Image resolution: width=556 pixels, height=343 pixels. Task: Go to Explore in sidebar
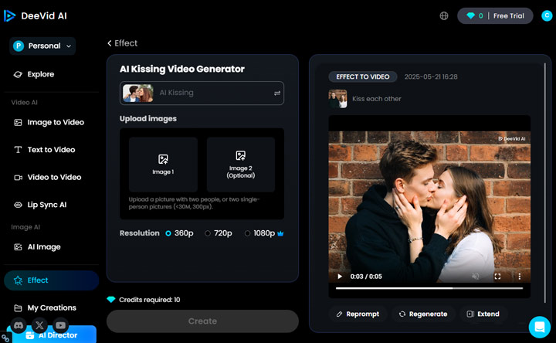[x=34, y=74]
